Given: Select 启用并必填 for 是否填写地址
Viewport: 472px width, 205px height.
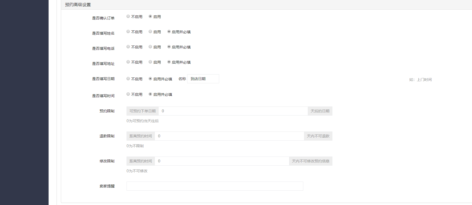Looking at the screenshot, I should tap(169, 62).
